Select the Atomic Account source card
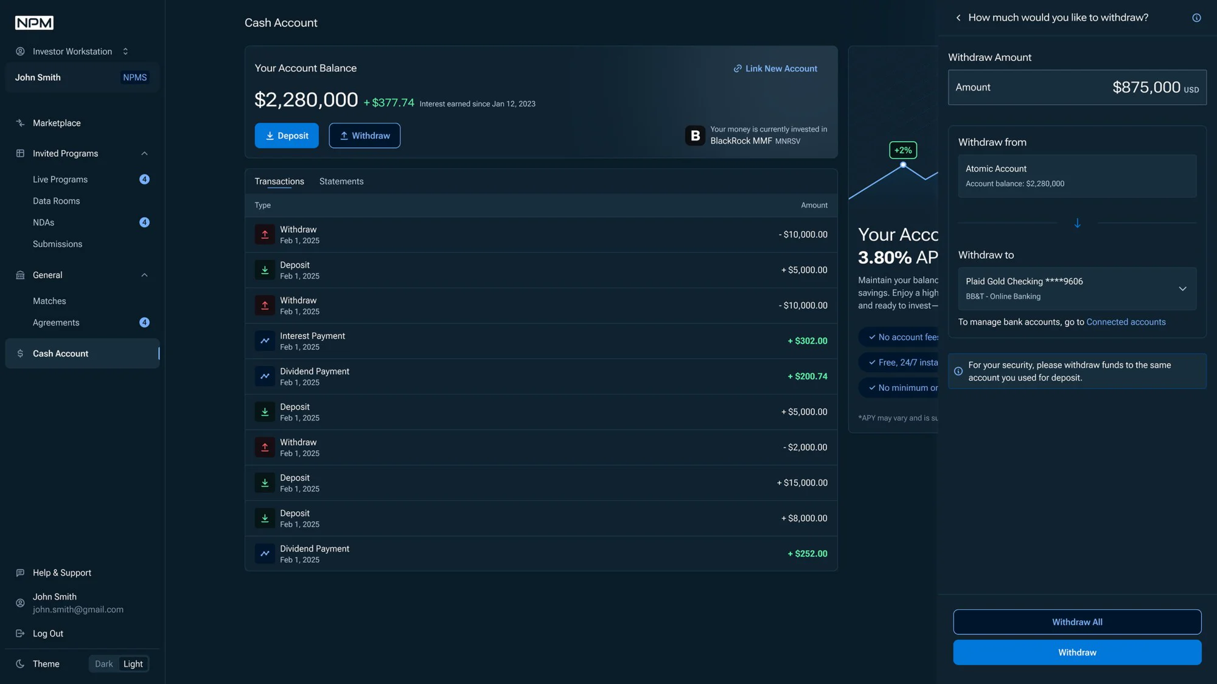The width and height of the screenshot is (1217, 684). point(1077,176)
